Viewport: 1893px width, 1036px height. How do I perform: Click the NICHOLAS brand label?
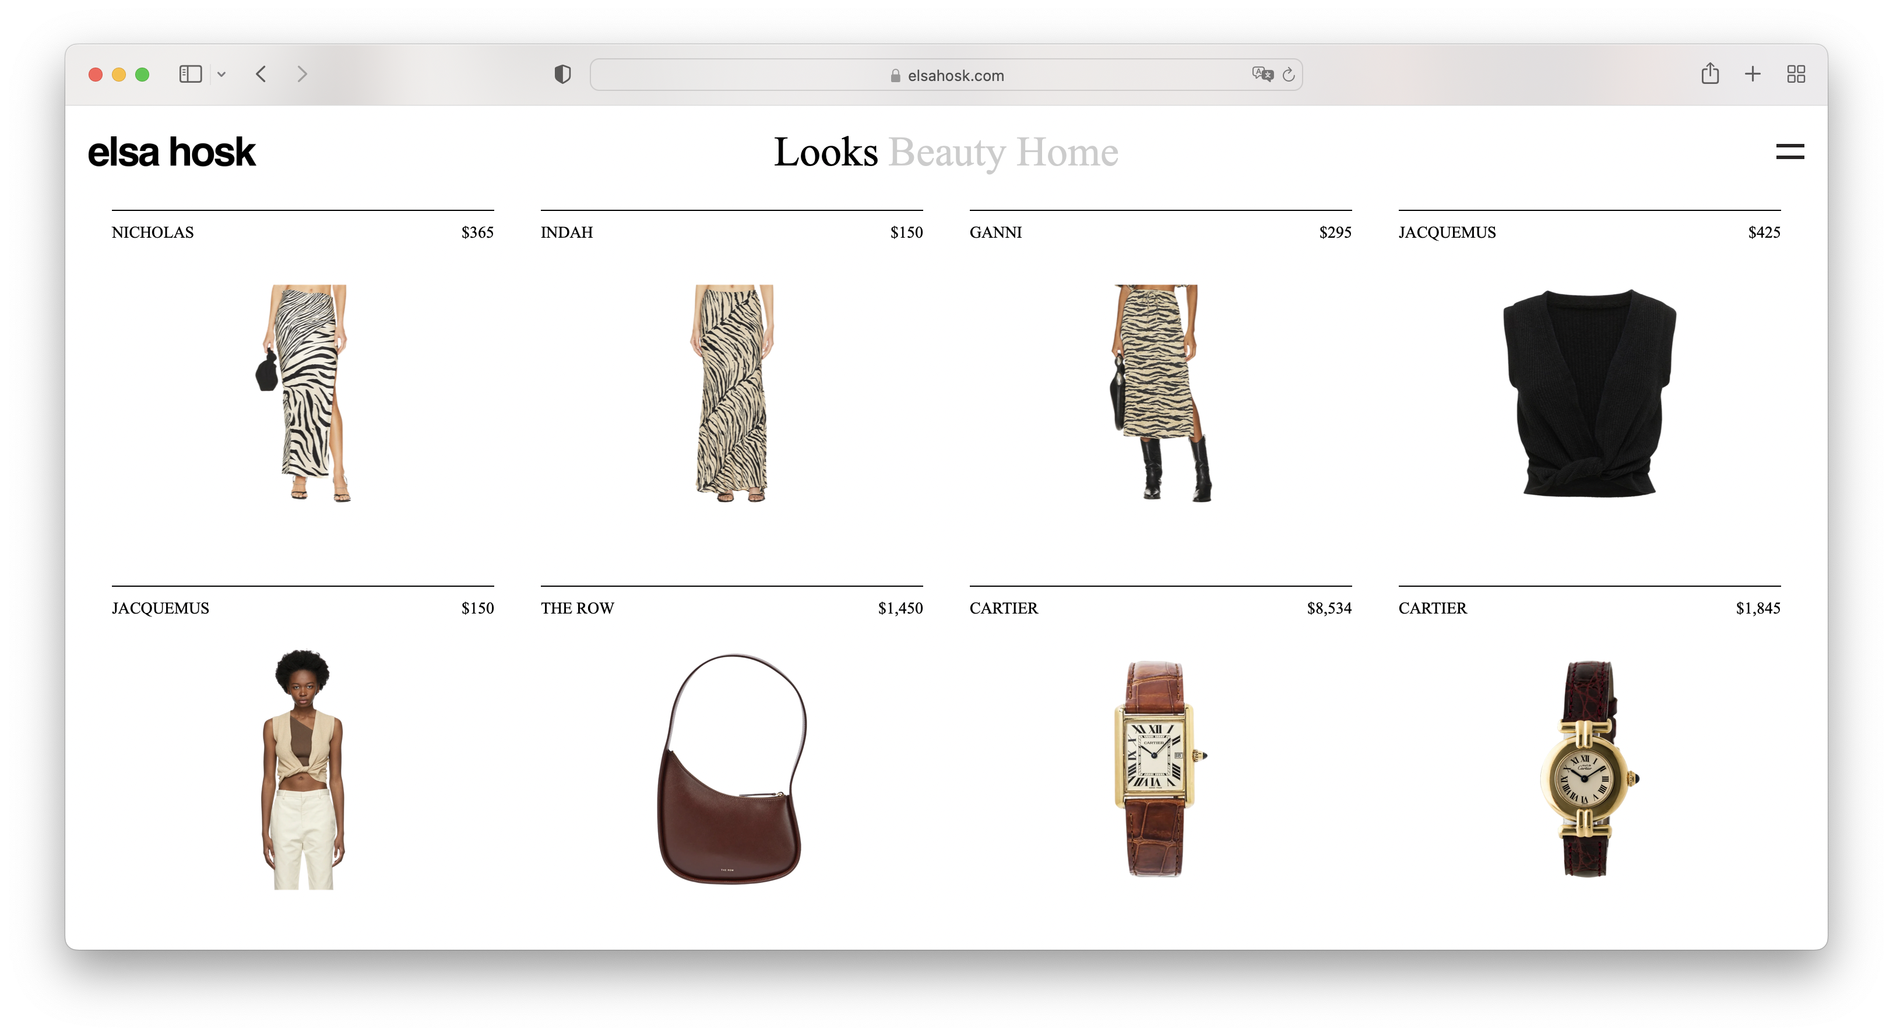click(153, 232)
